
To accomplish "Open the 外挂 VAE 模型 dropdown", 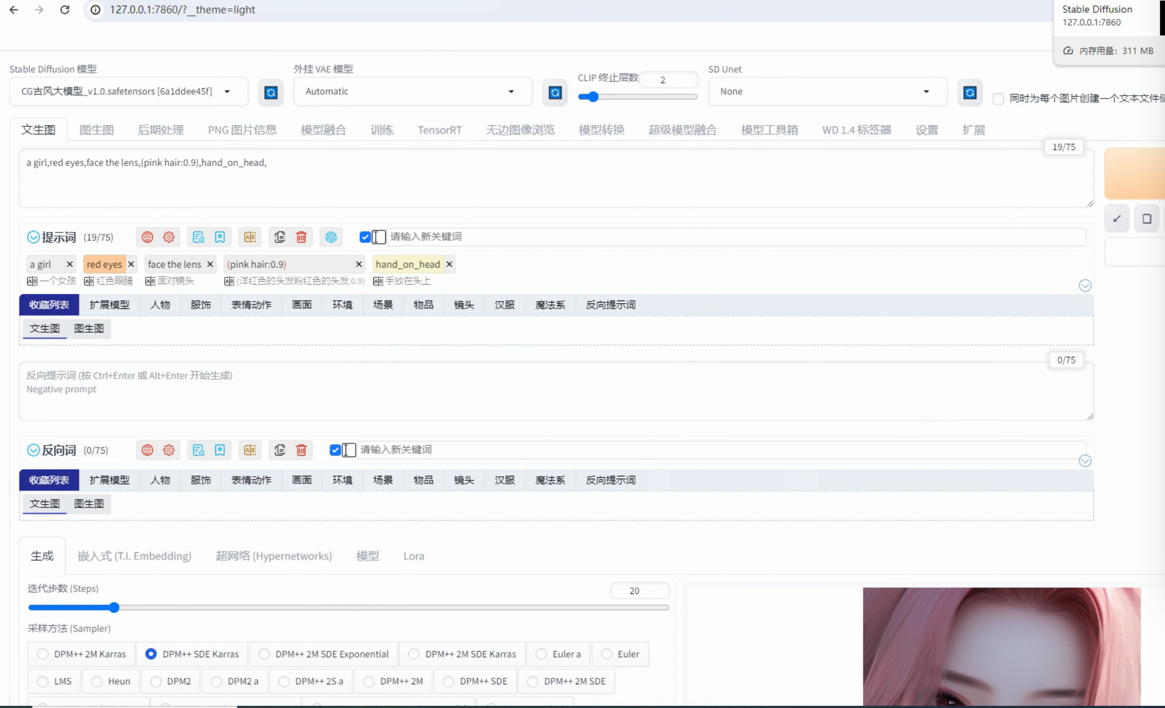I will coord(413,91).
